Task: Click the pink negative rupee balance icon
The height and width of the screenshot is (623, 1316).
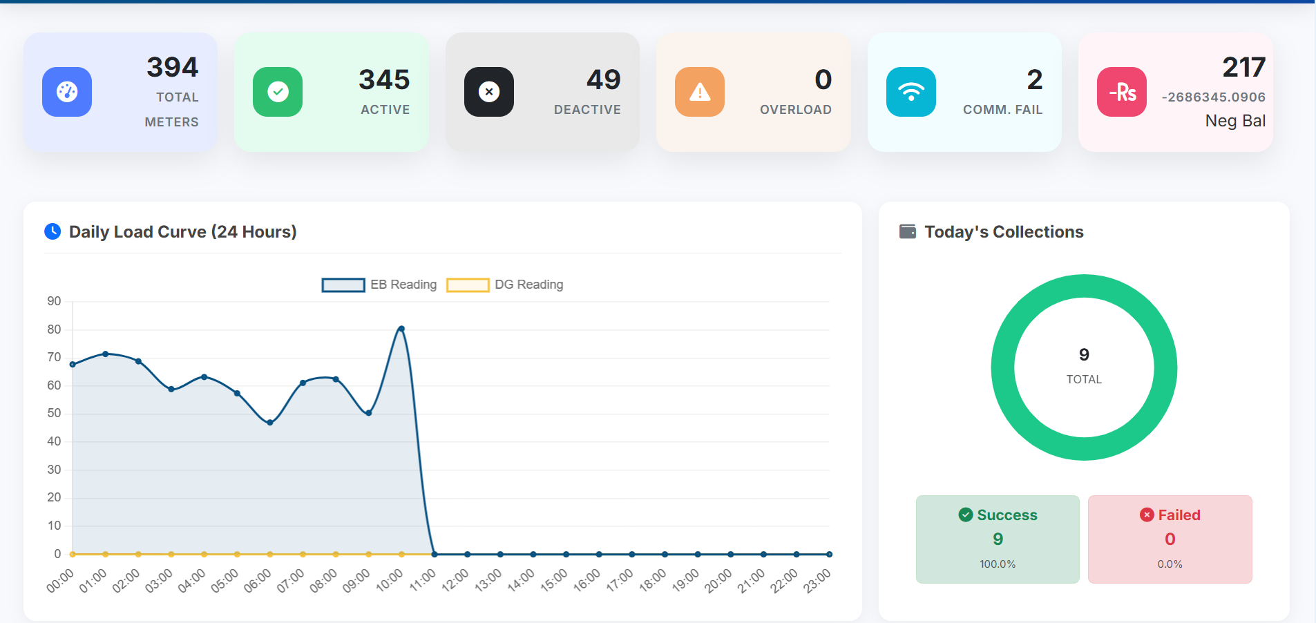Action: click(x=1122, y=92)
